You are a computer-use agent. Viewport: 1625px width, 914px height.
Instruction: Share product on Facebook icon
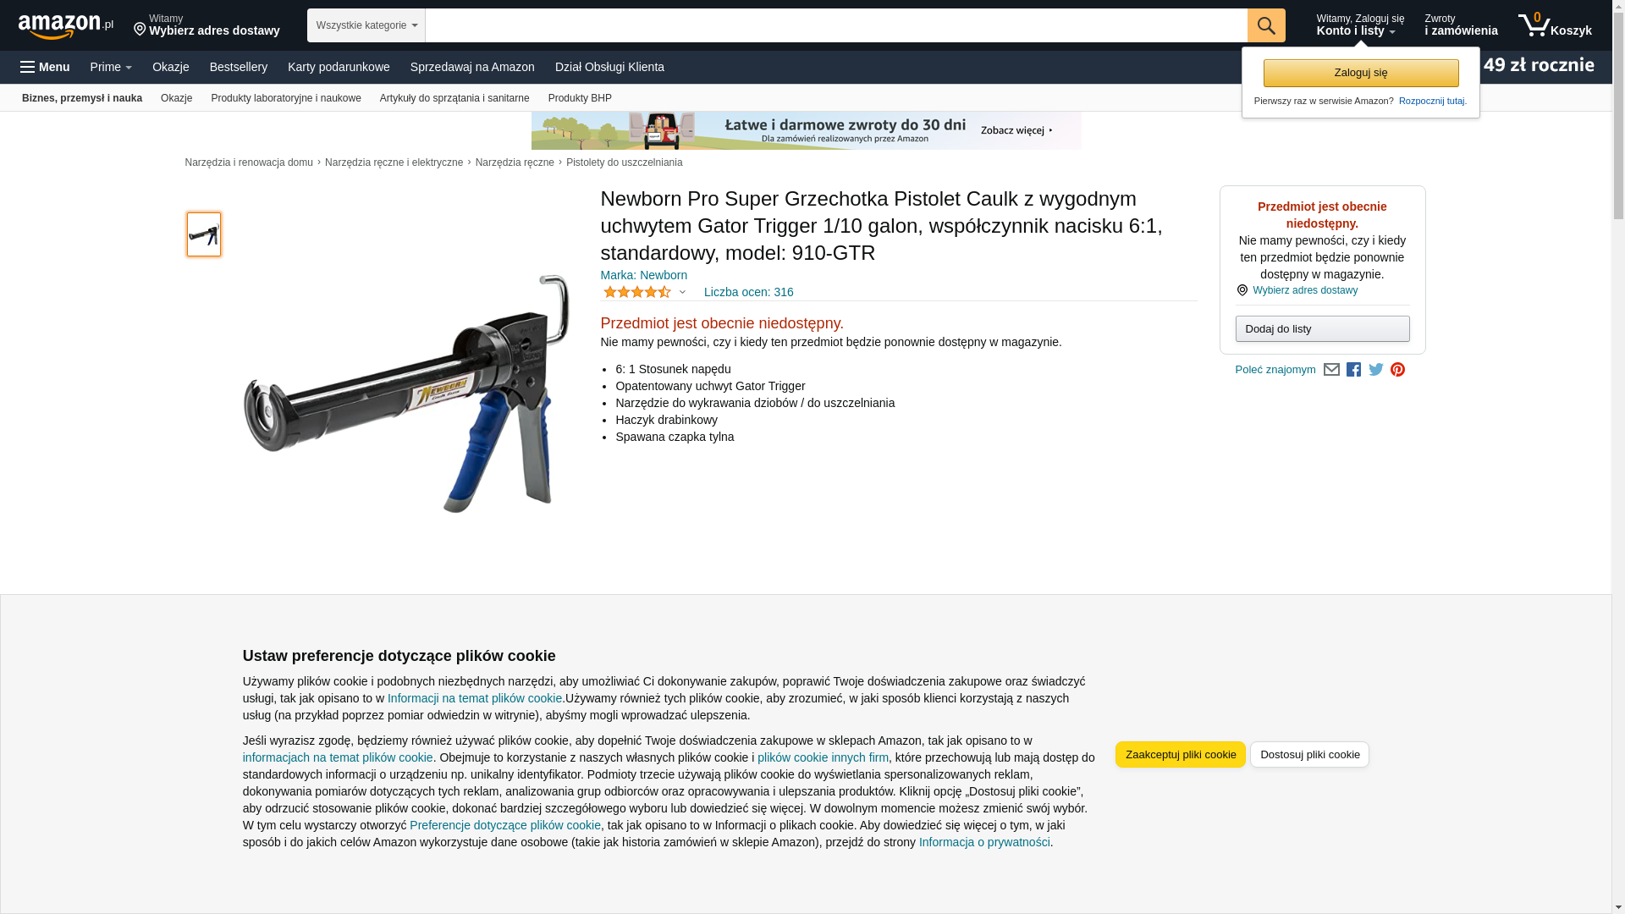[1353, 370]
